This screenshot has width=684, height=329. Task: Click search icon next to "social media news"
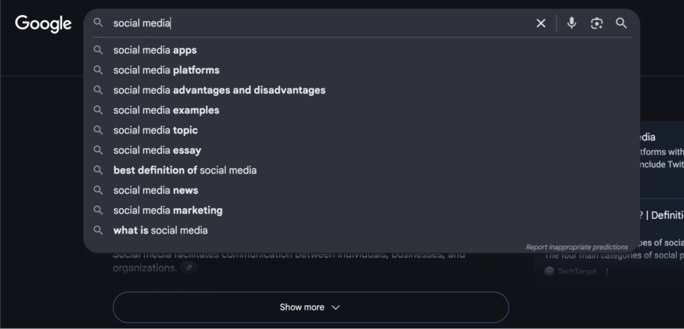tap(98, 190)
